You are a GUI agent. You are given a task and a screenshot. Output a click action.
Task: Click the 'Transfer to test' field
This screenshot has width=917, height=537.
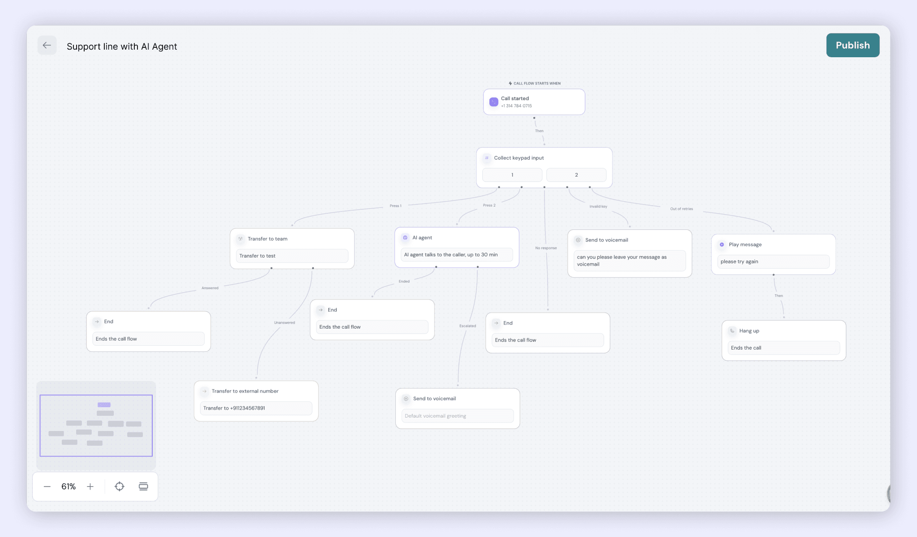(x=292, y=256)
